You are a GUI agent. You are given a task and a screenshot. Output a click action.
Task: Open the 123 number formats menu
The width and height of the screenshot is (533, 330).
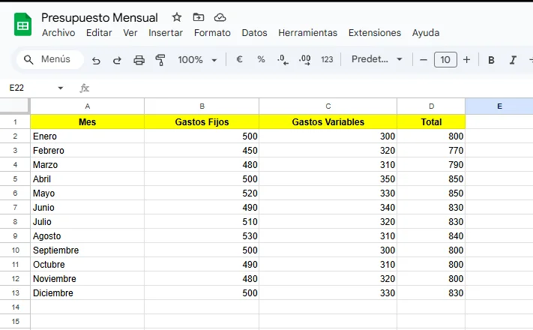(x=327, y=59)
